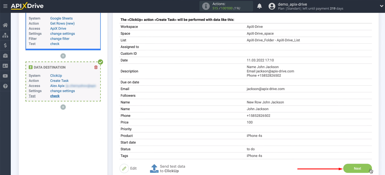Select the Price value 100

click(x=250, y=122)
